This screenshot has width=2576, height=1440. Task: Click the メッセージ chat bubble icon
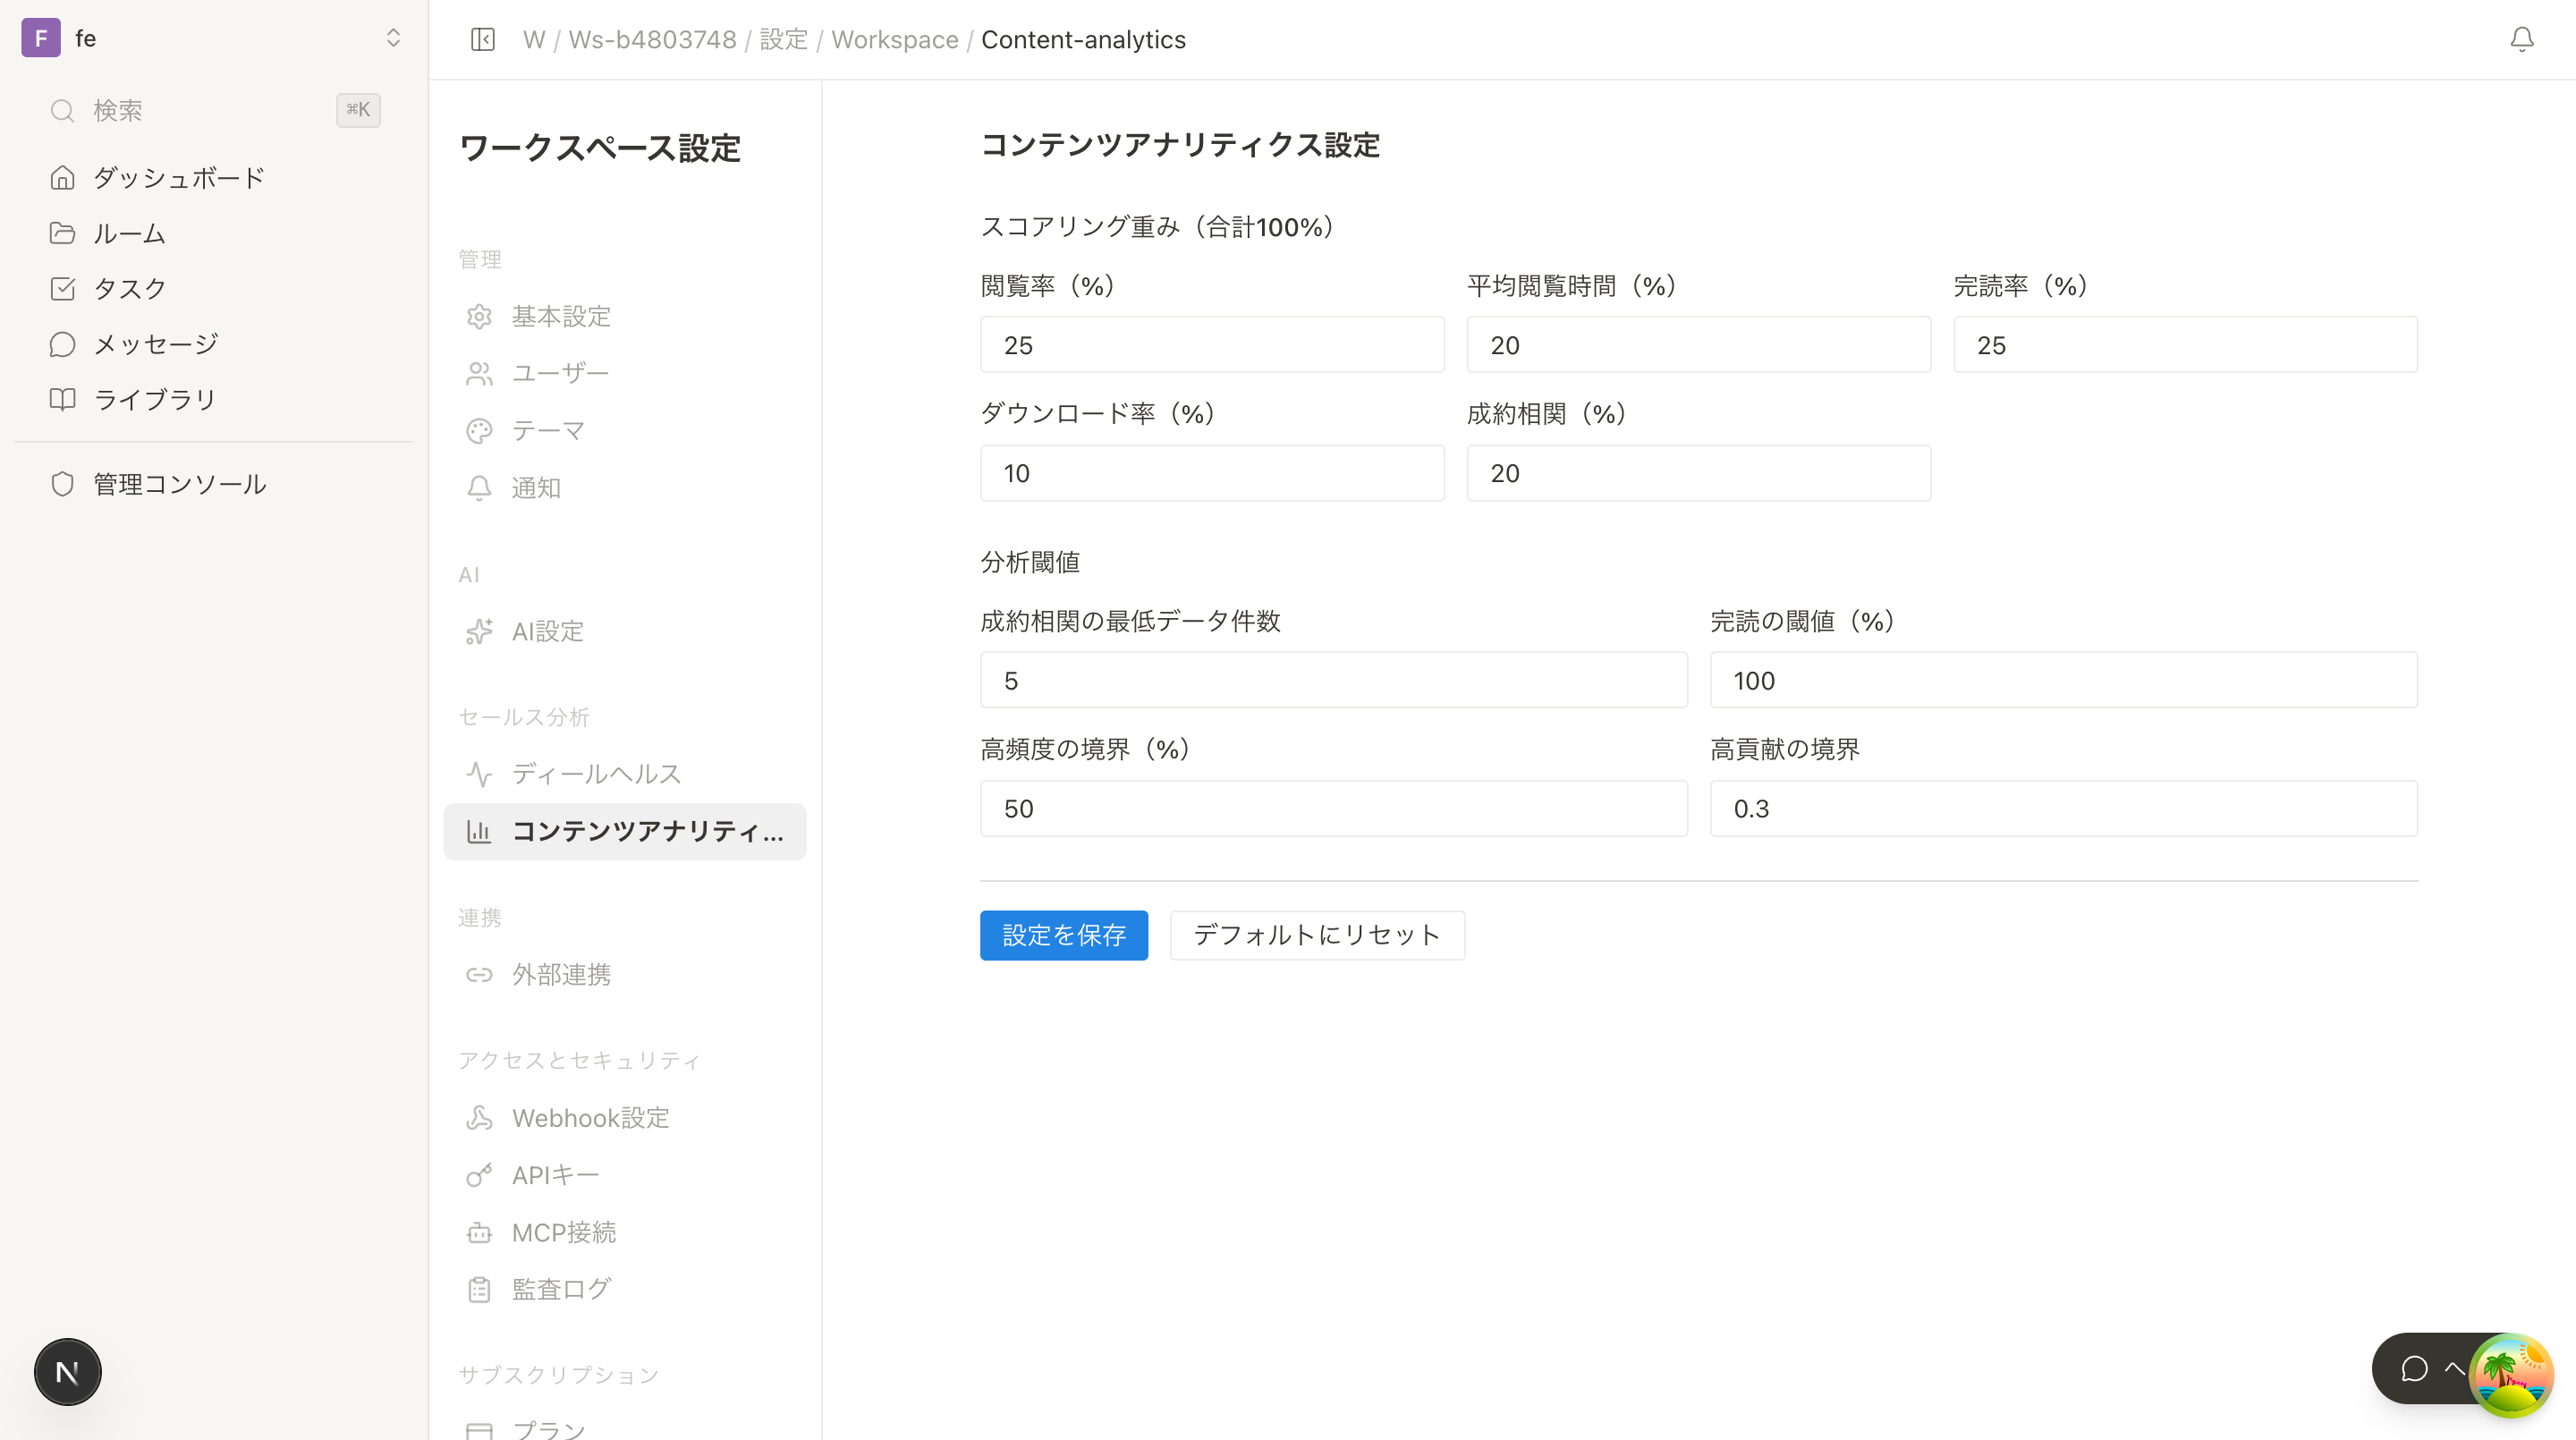coord(62,344)
